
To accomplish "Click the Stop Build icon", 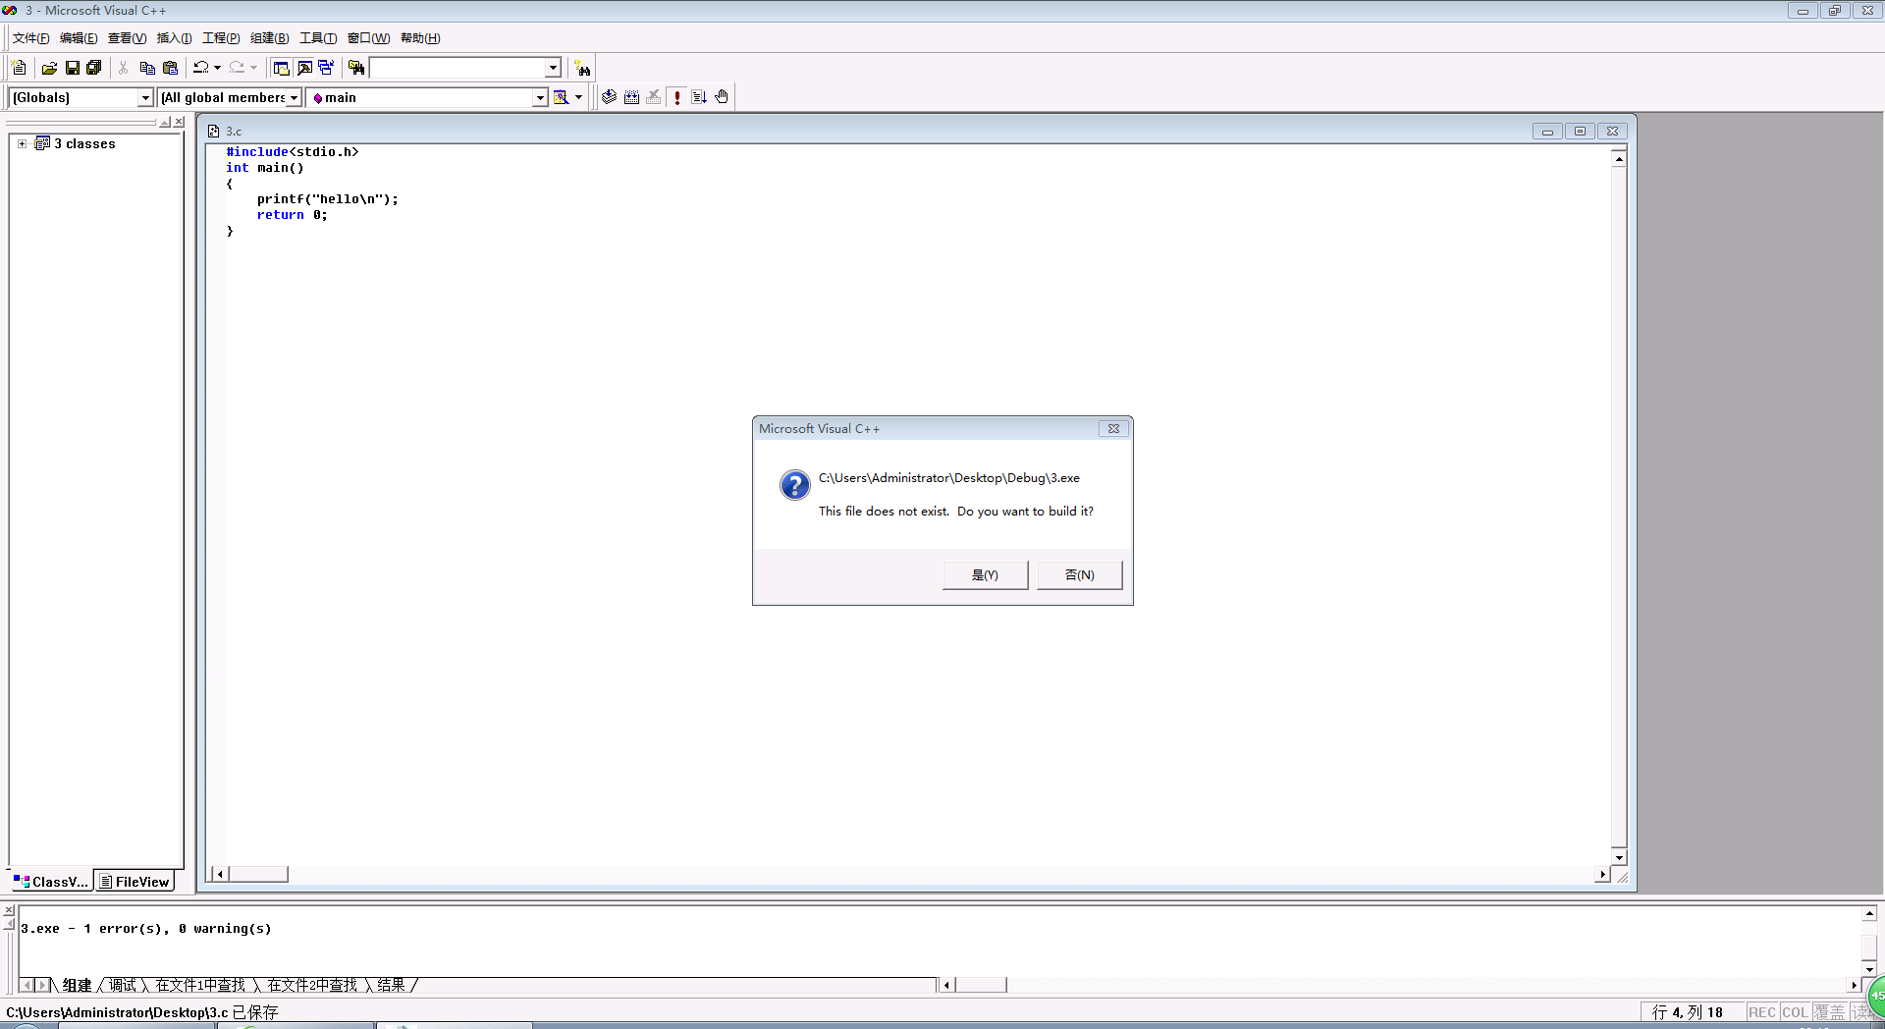I will 654,97.
